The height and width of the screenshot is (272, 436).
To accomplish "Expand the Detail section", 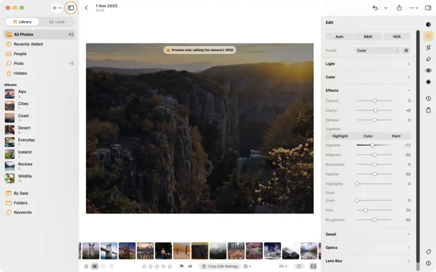I will [368, 234].
